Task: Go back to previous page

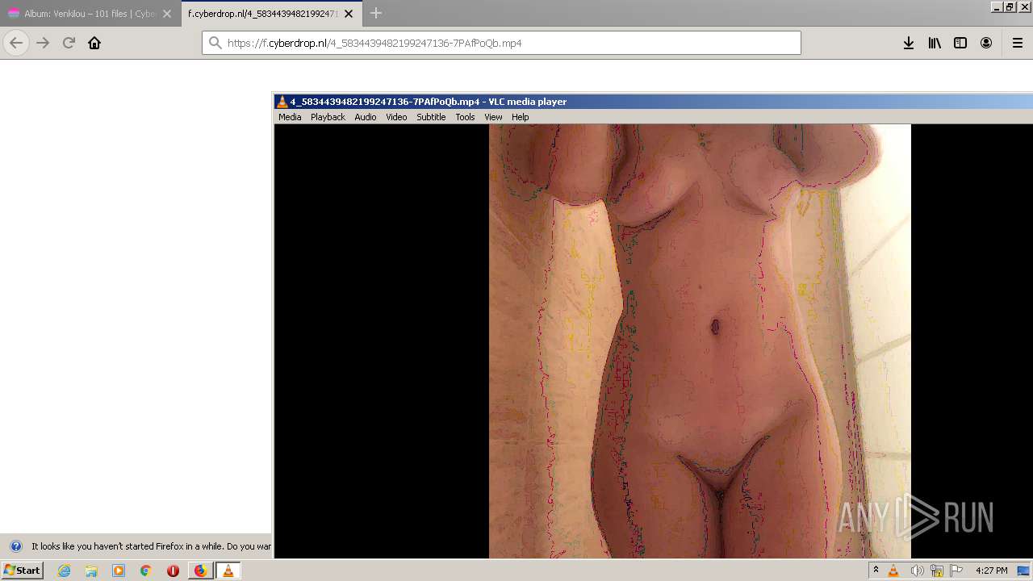Action: [16, 43]
